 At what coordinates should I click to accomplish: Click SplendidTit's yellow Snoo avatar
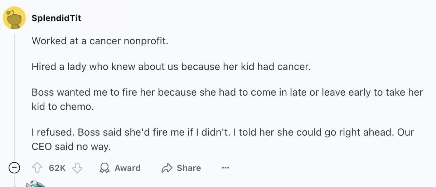[x=14, y=18]
